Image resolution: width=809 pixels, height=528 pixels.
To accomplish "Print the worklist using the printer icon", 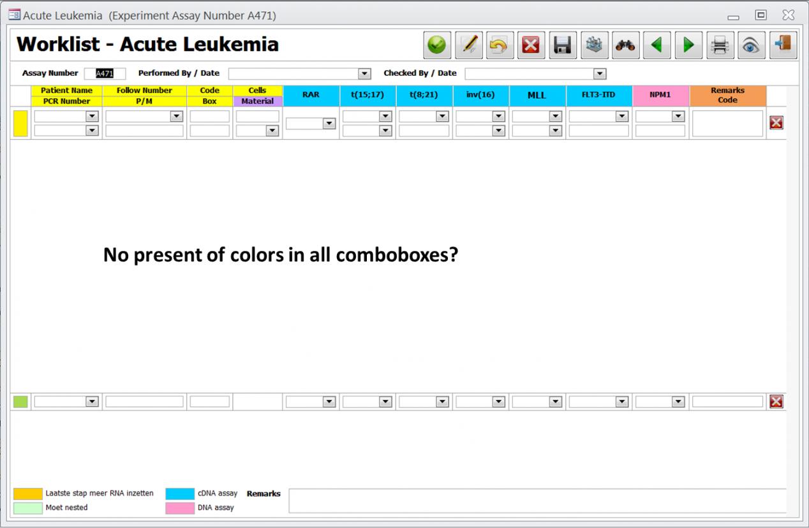I will click(720, 45).
